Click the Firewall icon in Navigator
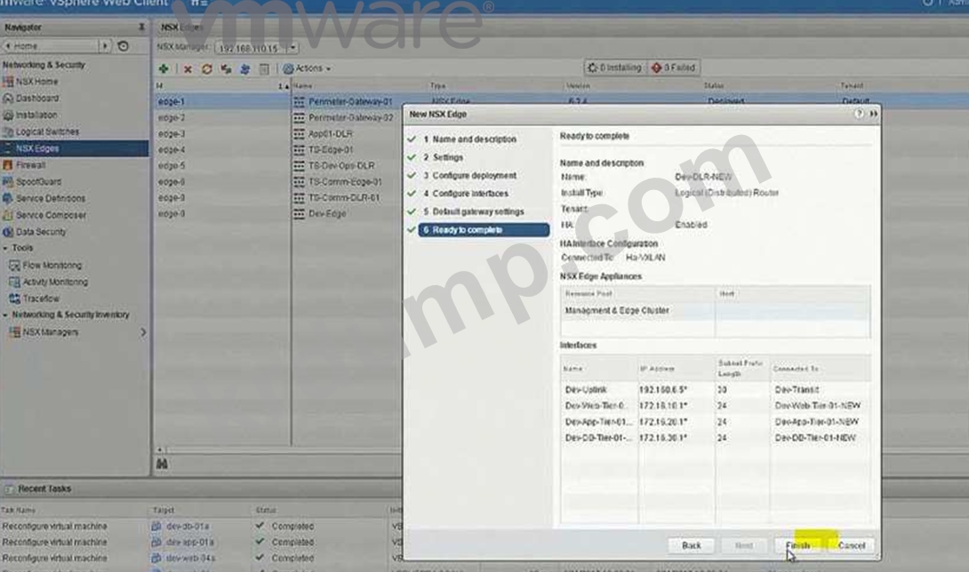This screenshot has height=572, width=969. [x=8, y=165]
